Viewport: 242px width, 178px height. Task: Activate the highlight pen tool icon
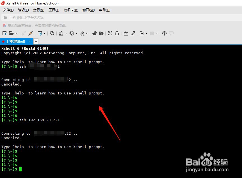point(132,33)
